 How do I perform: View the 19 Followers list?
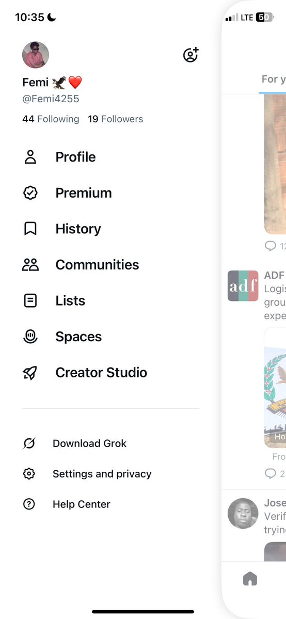click(x=115, y=119)
